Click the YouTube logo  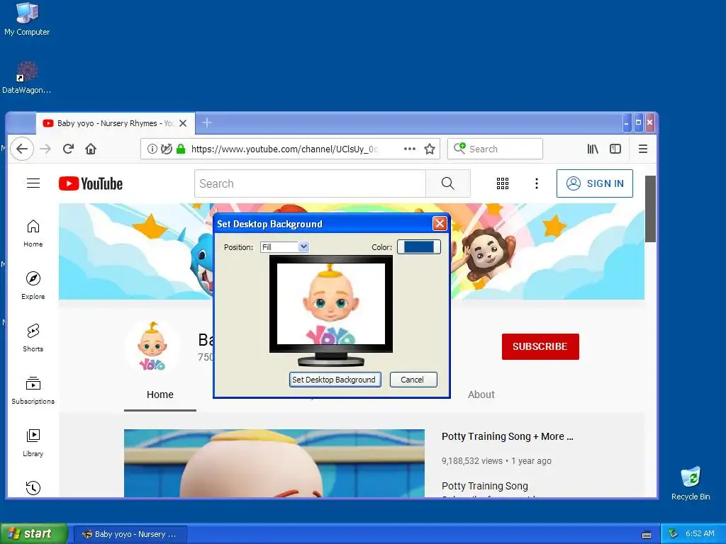point(91,183)
